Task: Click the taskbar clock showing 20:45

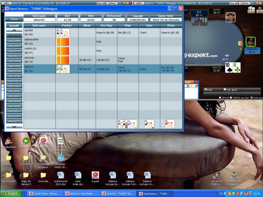Action: pyautogui.click(x=257, y=194)
